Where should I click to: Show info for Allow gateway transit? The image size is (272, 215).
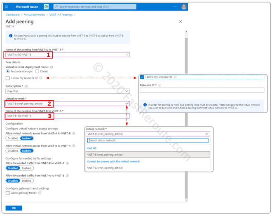point(40,193)
